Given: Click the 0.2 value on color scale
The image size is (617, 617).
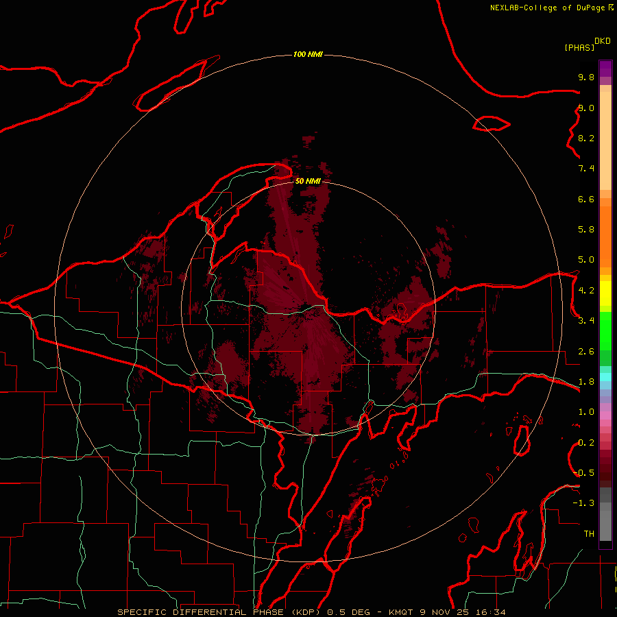Looking at the screenshot, I should [586, 443].
